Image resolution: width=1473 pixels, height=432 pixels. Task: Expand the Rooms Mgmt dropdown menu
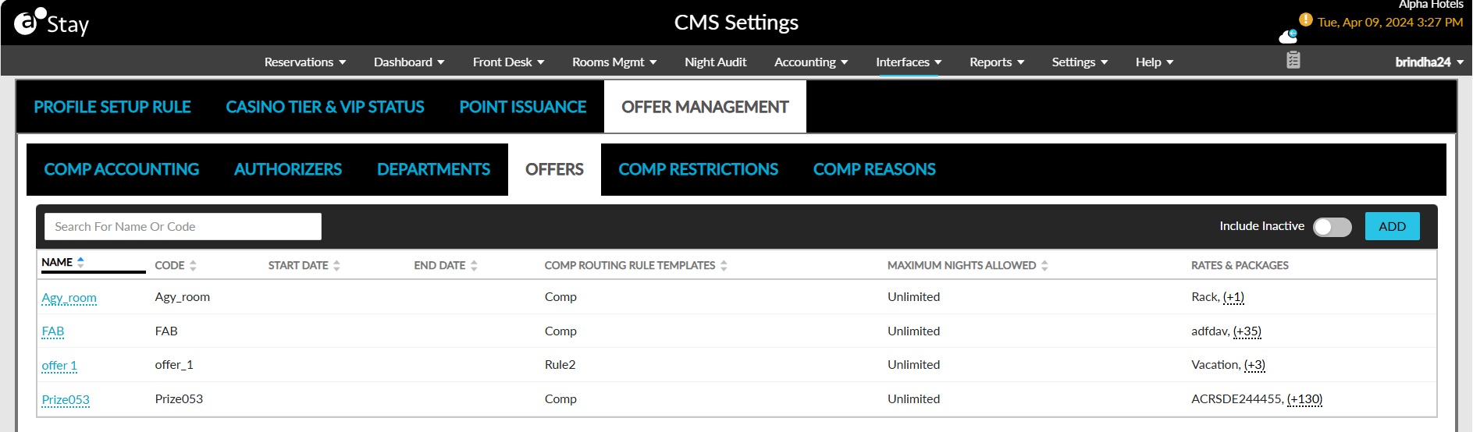pos(614,62)
